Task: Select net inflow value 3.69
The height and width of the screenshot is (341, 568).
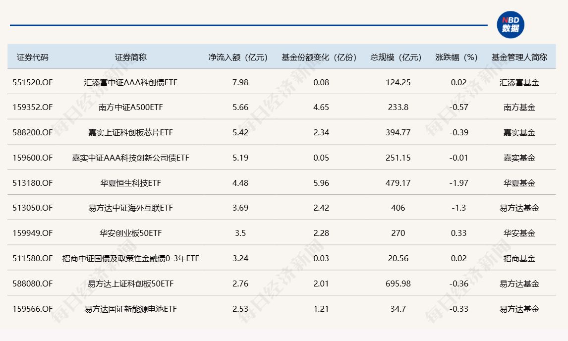Action: [240, 208]
